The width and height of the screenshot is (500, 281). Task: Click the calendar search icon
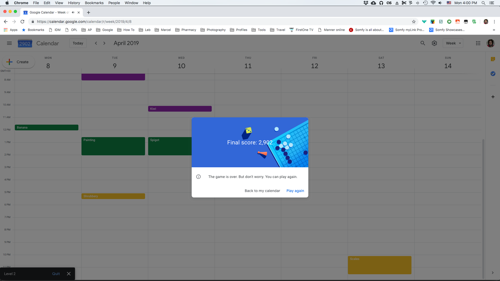click(x=423, y=43)
